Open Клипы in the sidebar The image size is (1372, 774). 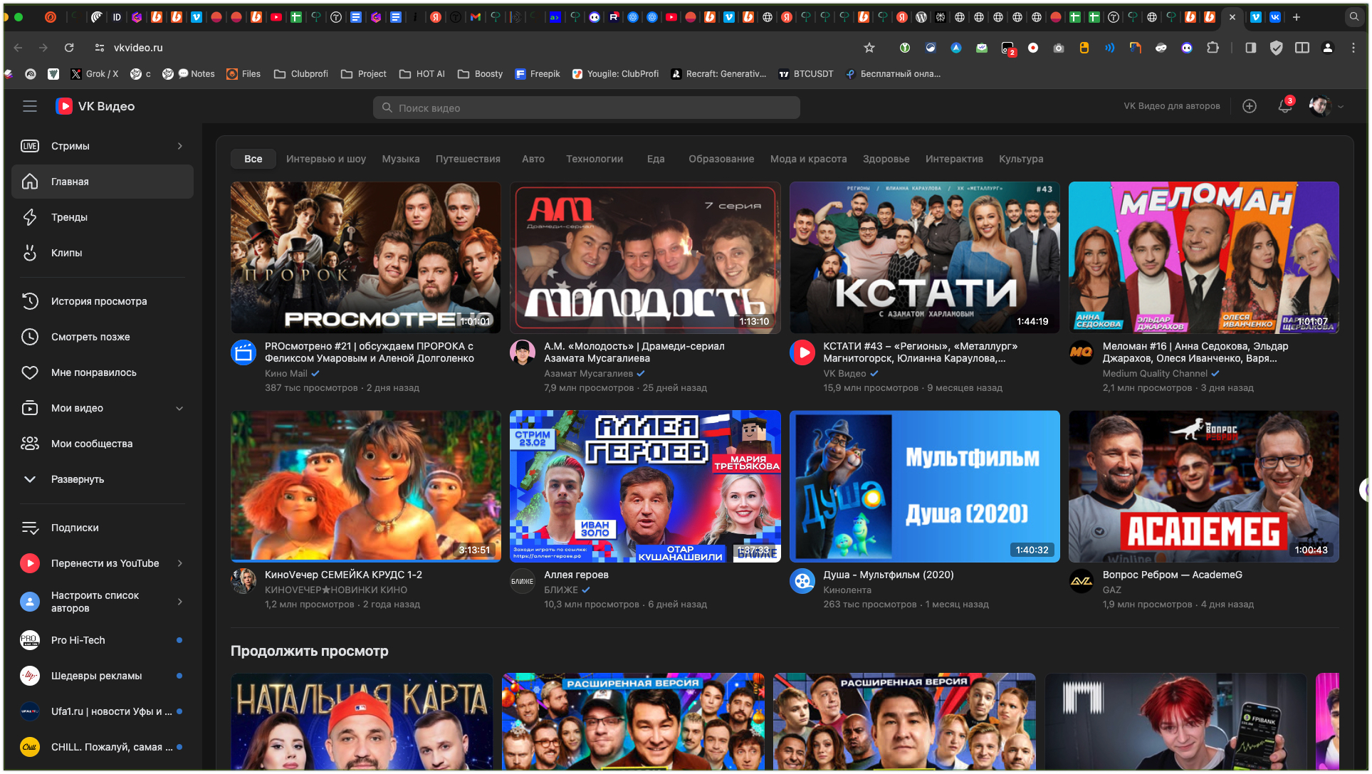66,253
